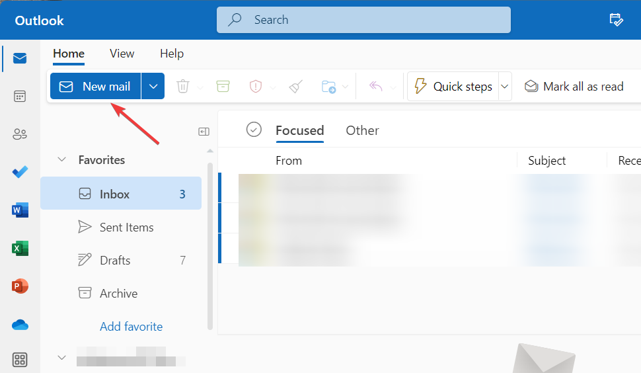Screen dimensions: 641x373
Task: Click the folder pane scrollbar
Action: pos(210,246)
